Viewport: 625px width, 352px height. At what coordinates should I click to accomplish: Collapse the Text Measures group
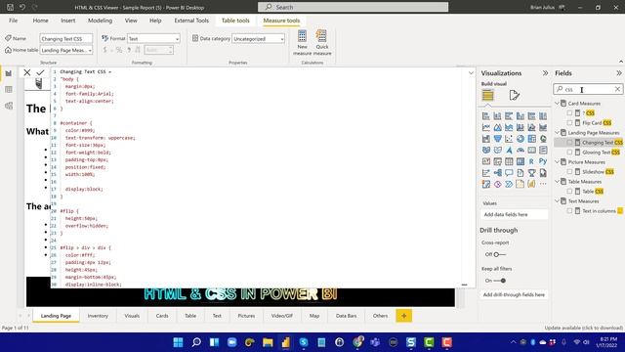click(x=558, y=200)
